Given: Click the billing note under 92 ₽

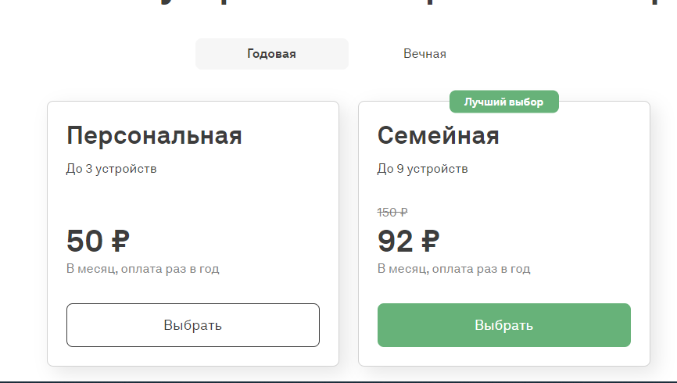Looking at the screenshot, I should click(x=454, y=269).
